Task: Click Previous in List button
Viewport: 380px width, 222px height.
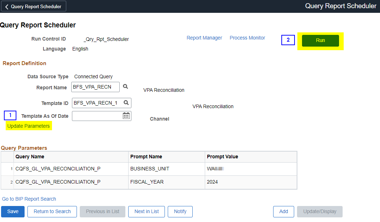Action: tap(103, 211)
